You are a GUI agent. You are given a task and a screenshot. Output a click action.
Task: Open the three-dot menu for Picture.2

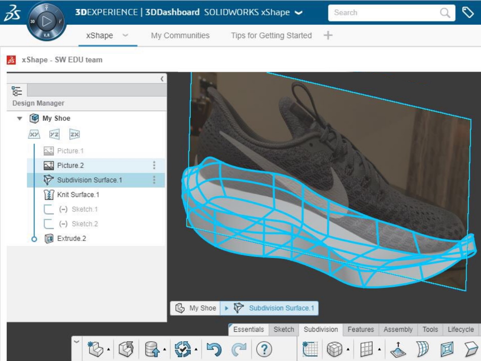(x=154, y=165)
